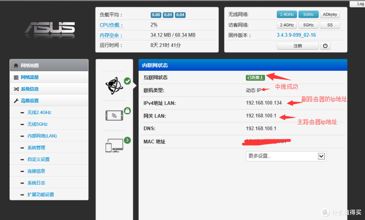Click the 网关 LAN label
The width and height of the screenshot is (365, 220).
click(154, 116)
